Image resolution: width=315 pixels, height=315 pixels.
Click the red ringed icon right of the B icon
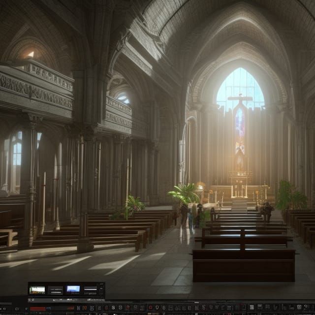point(127,307)
